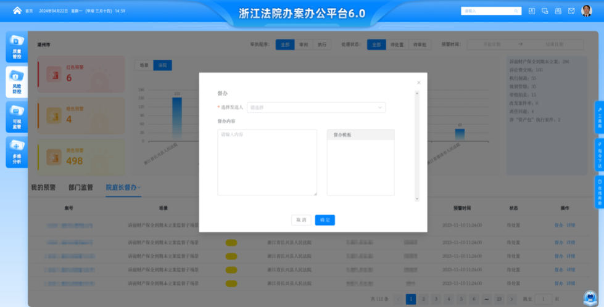Click the mail envelope icon in header

pos(571,10)
